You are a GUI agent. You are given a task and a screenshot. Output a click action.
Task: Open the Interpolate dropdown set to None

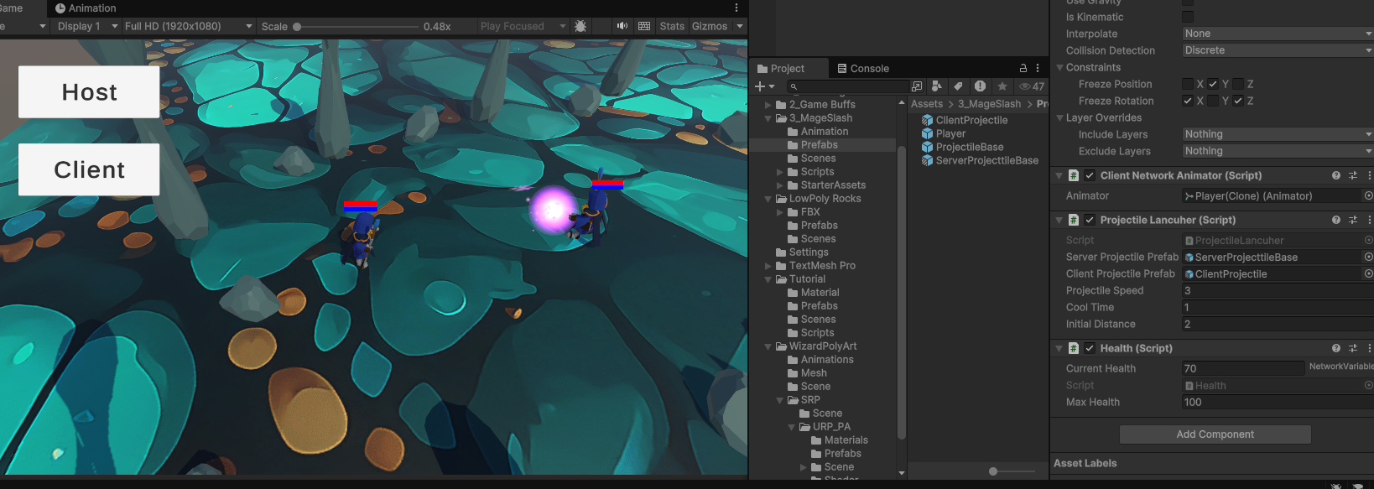point(1278,34)
